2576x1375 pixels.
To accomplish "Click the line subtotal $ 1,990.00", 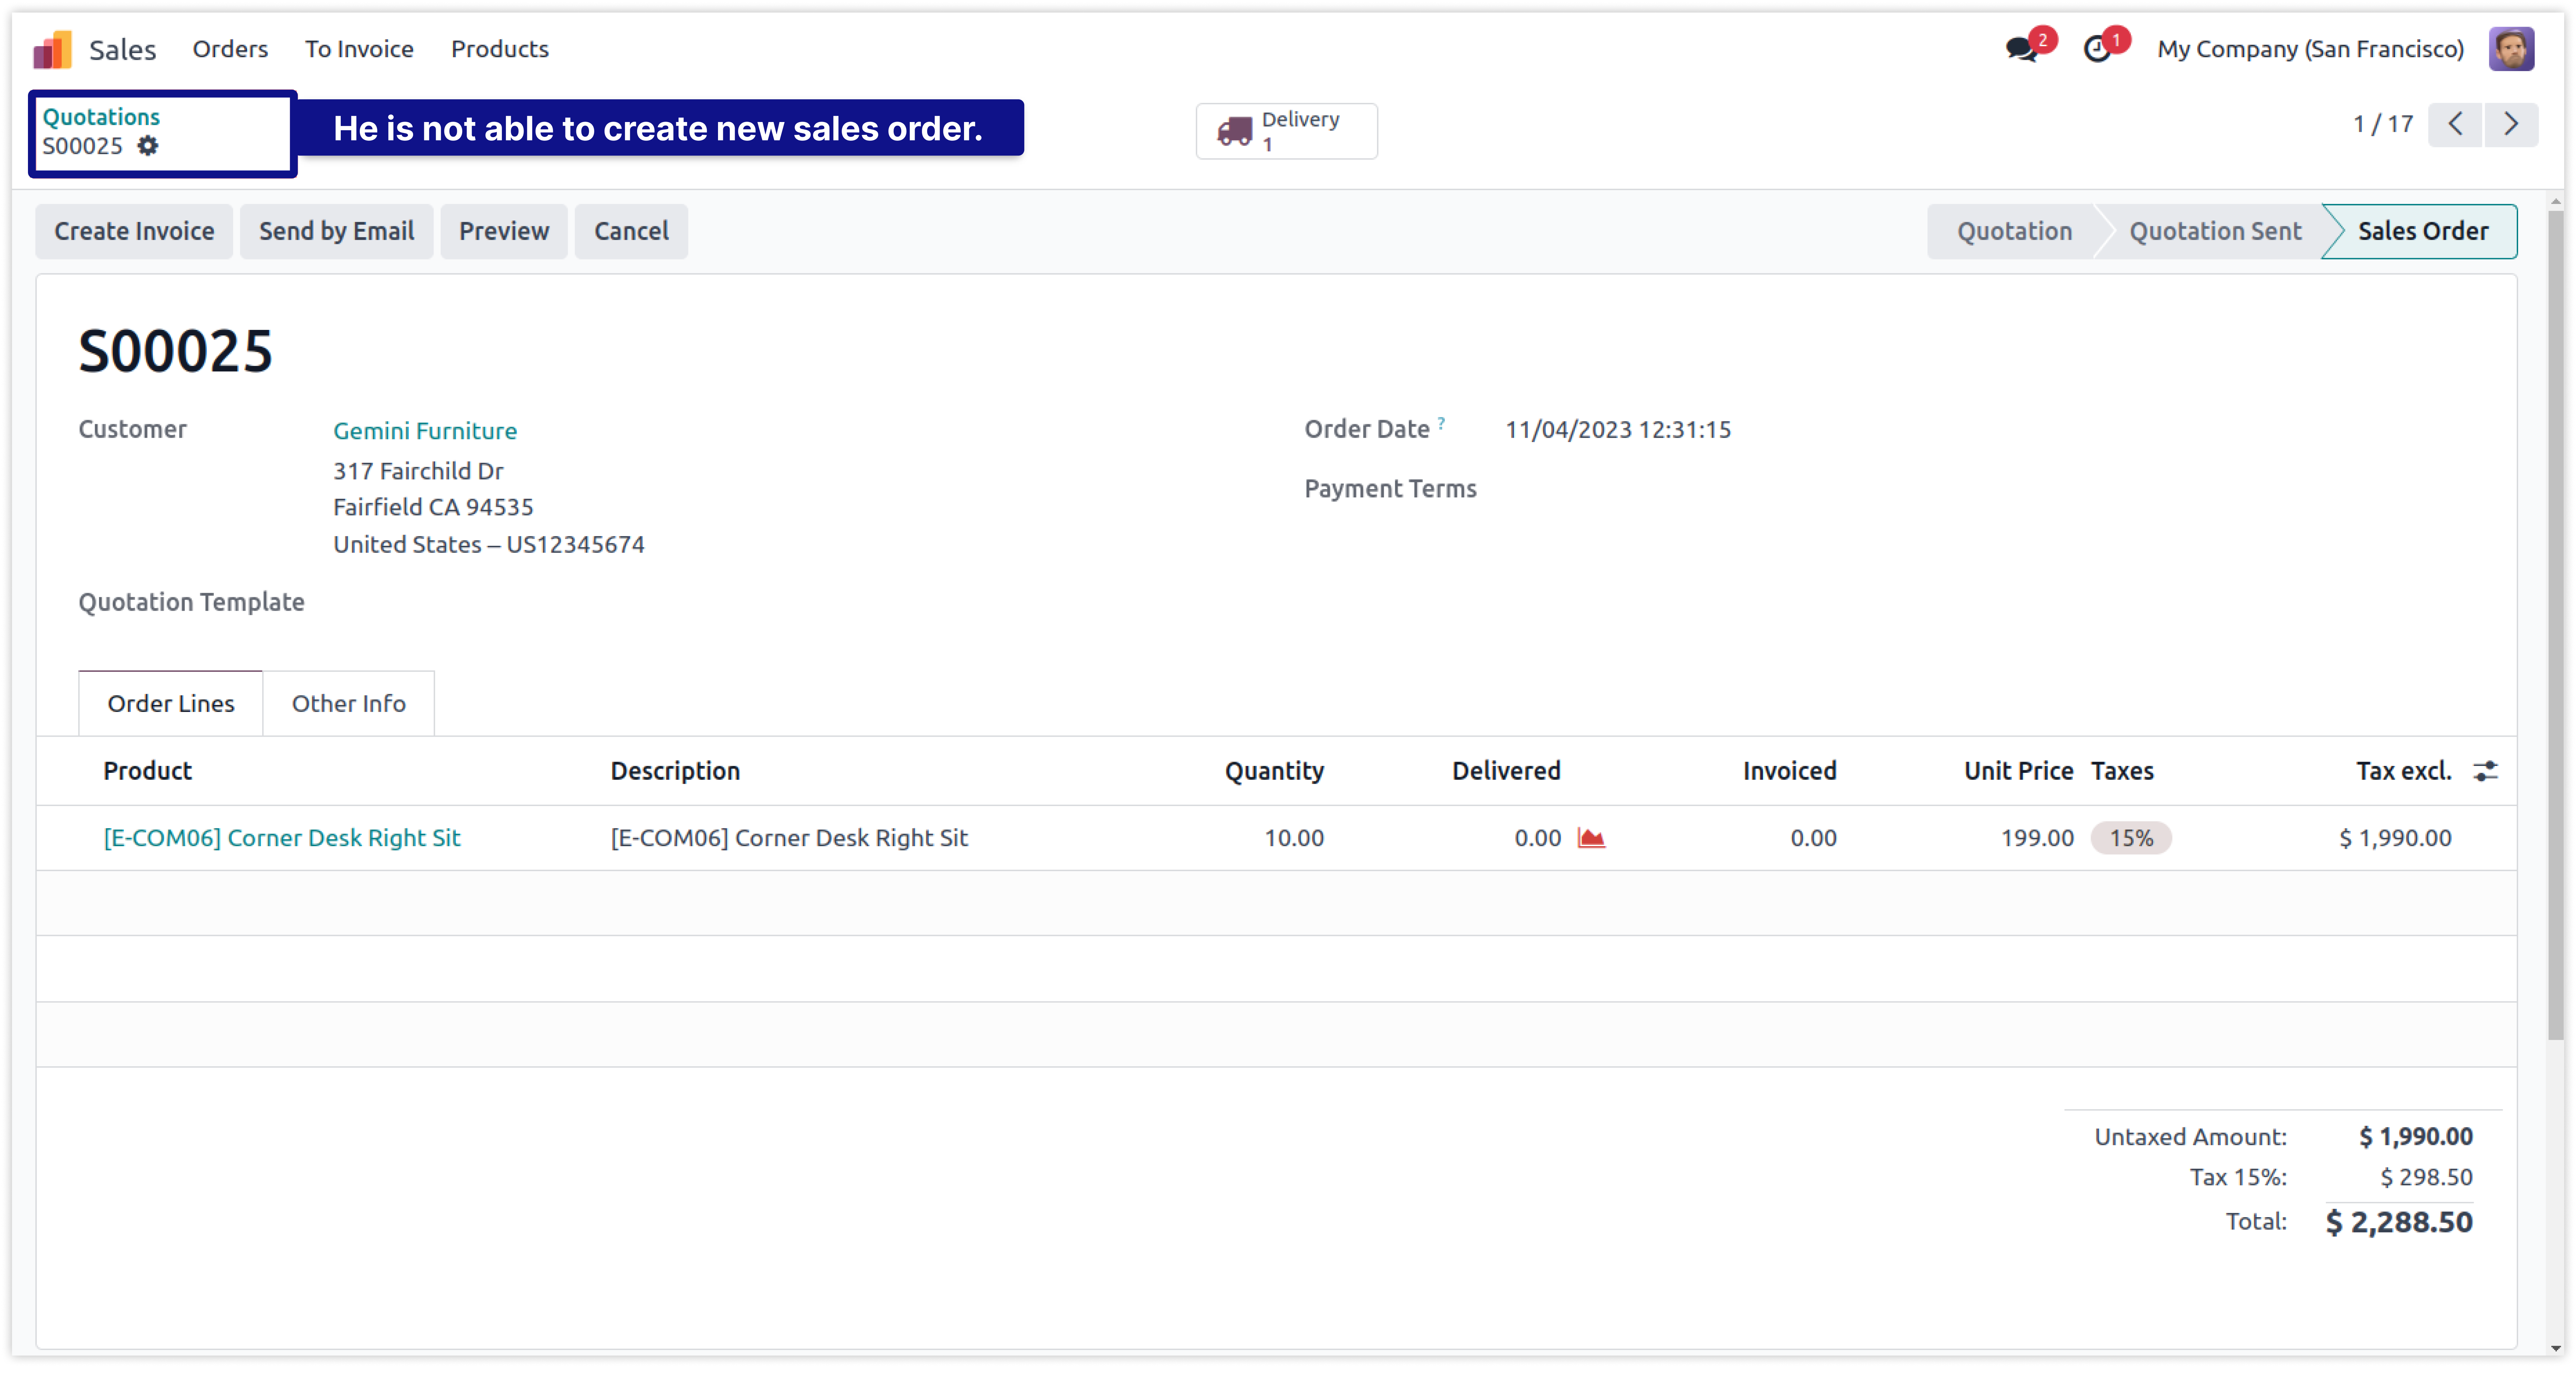I will point(2395,838).
